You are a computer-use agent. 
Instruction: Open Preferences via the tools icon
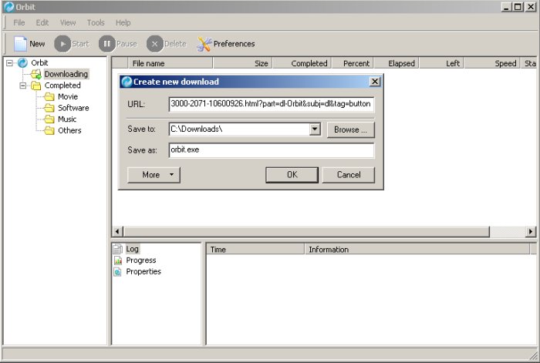[x=204, y=44]
